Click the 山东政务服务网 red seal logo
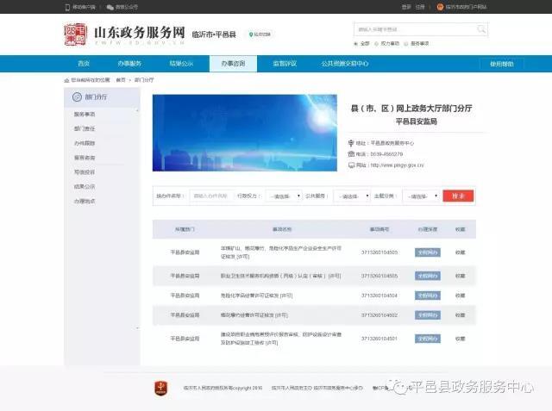Viewport: 552px width, 411px height. pos(76,34)
